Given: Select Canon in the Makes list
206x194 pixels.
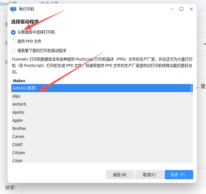Looking at the screenshot, I should pos(18,137).
